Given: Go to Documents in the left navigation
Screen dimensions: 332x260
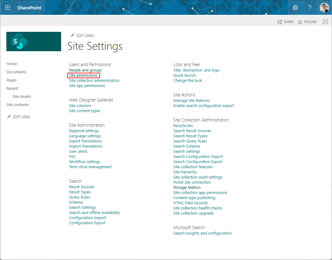Looking at the screenshot, I should (x=16, y=72).
